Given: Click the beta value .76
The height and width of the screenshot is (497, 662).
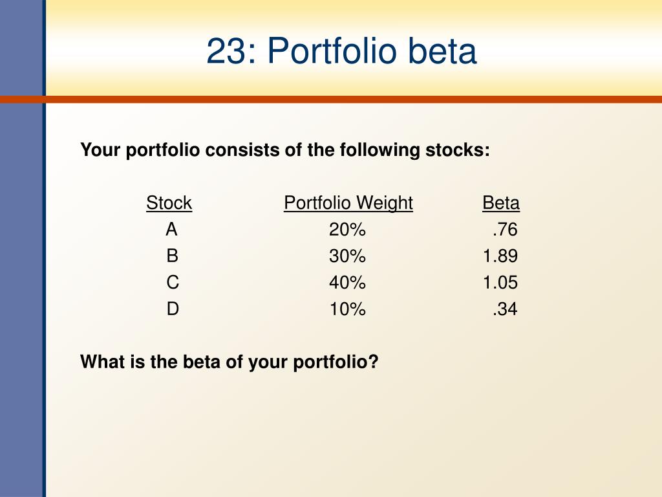Looking at the screenshot, I should click(505, 230).
